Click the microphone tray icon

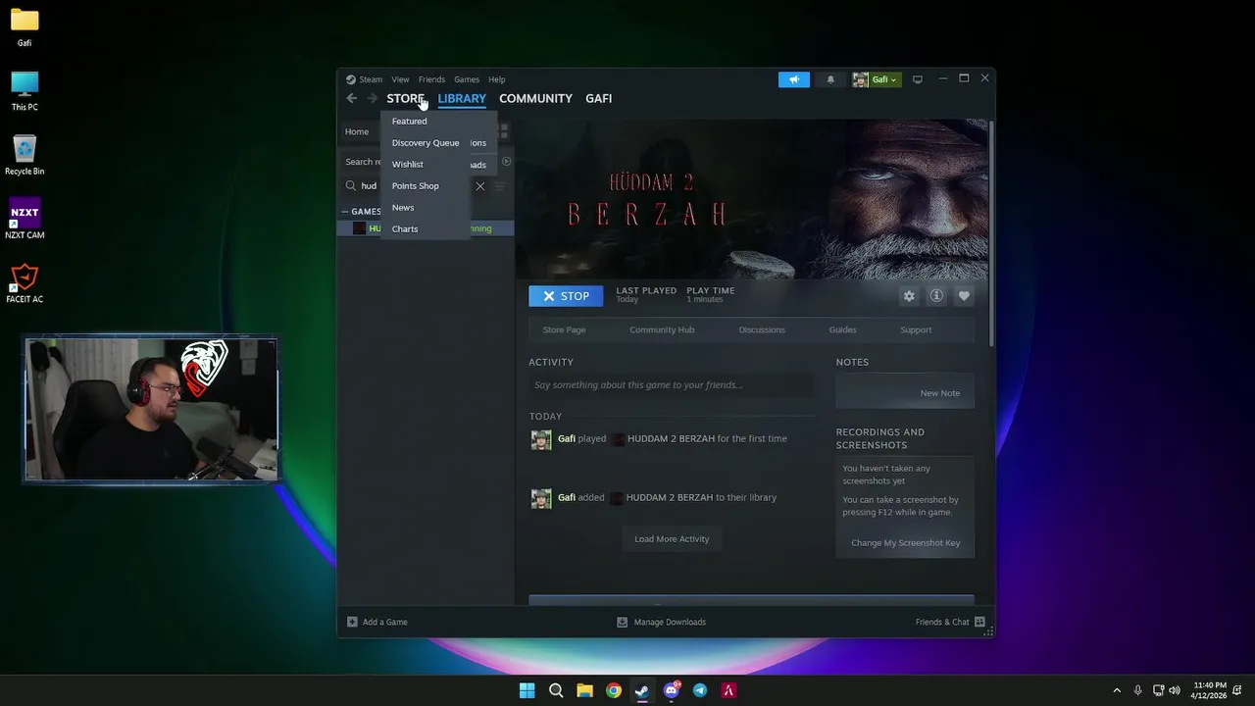1137,690
